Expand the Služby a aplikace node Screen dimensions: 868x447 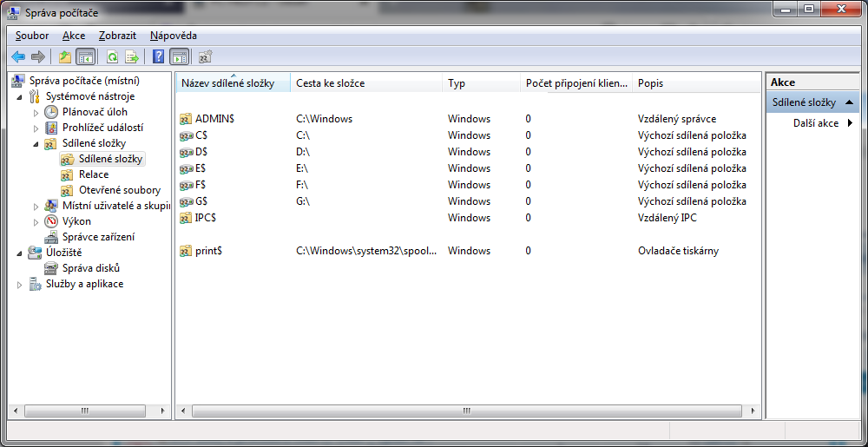pyautogui.click(x=21, y=285)
